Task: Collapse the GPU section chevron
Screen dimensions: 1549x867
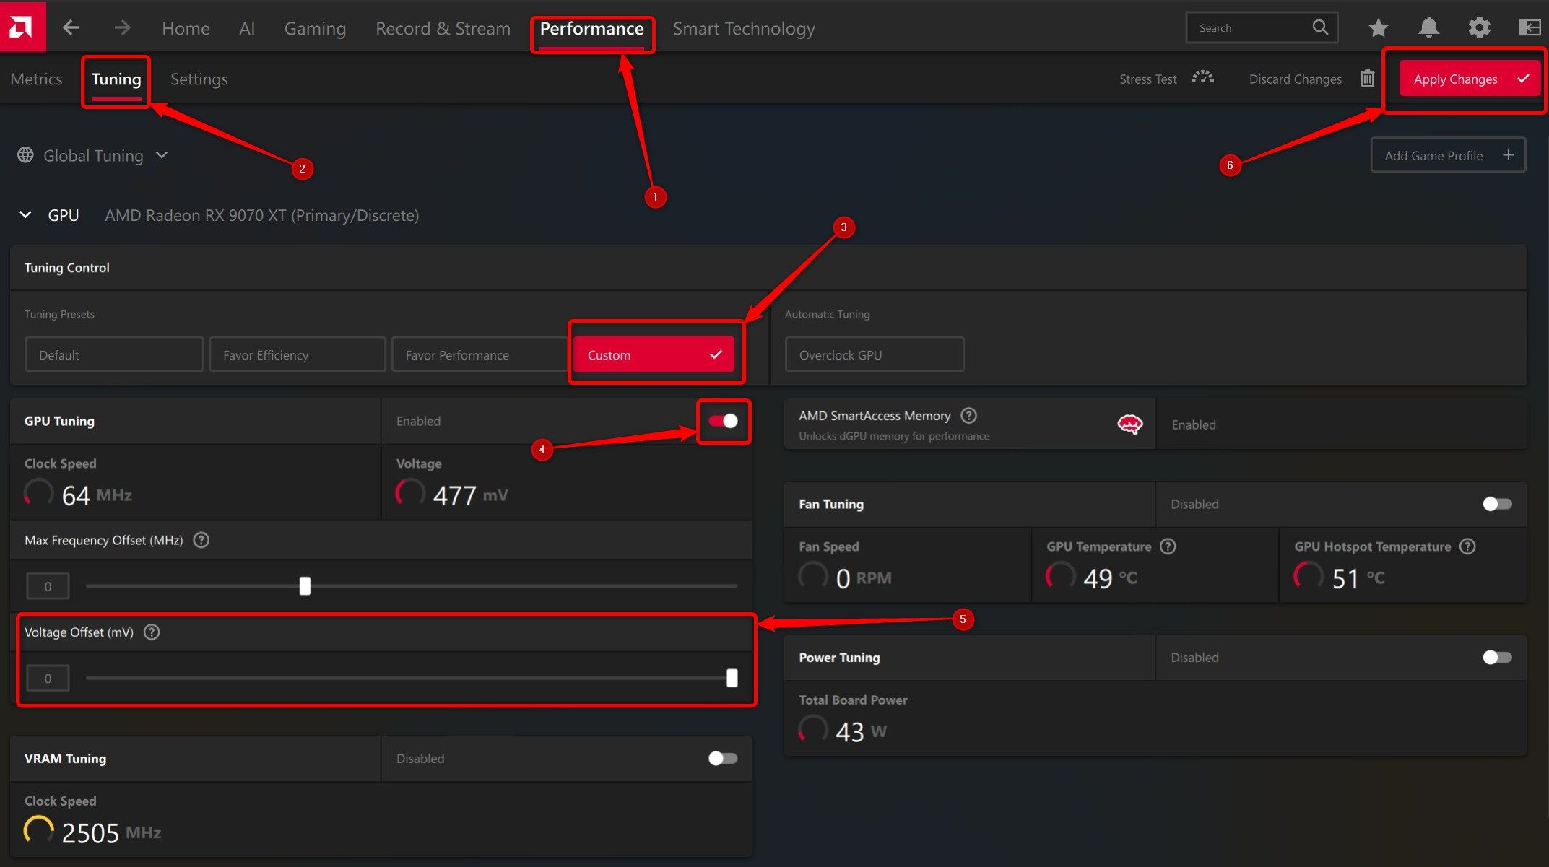Action: [25, 214]
